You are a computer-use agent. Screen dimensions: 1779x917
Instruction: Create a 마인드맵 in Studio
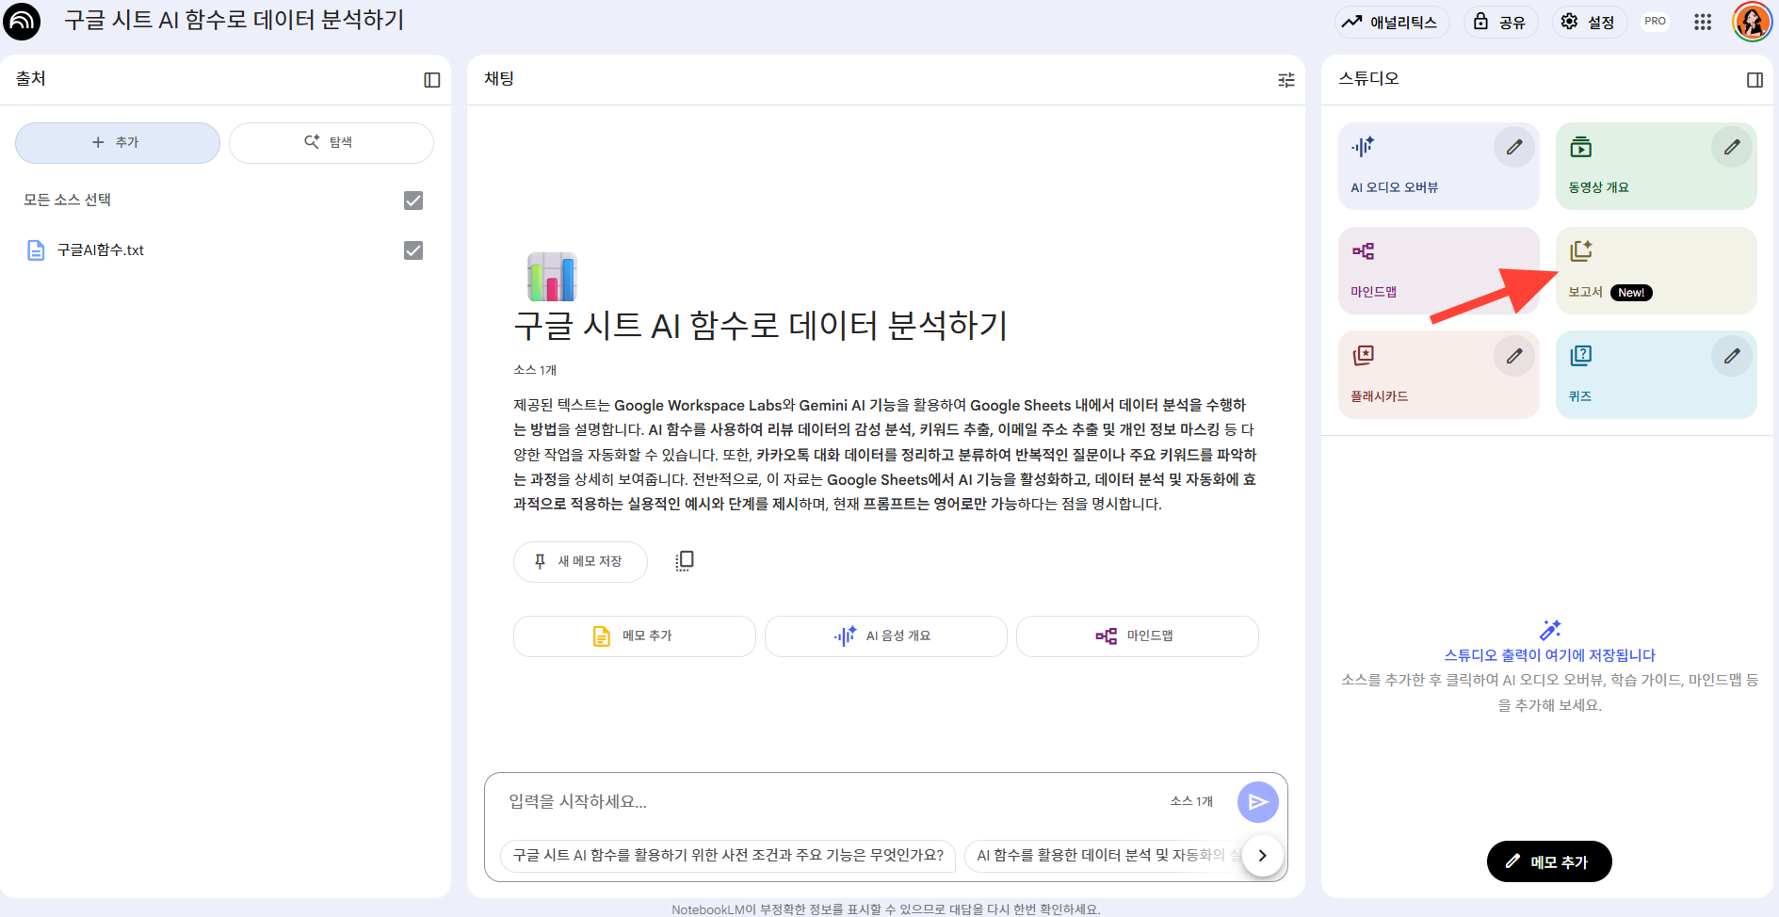[x=1439, y=271]
